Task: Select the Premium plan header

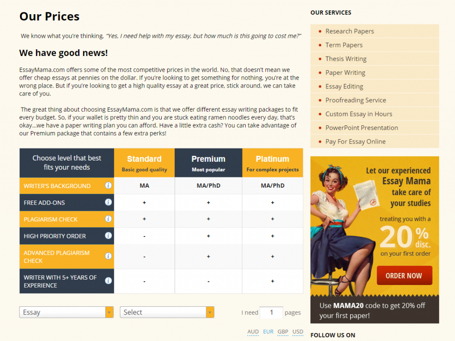Action: [208, 163]
